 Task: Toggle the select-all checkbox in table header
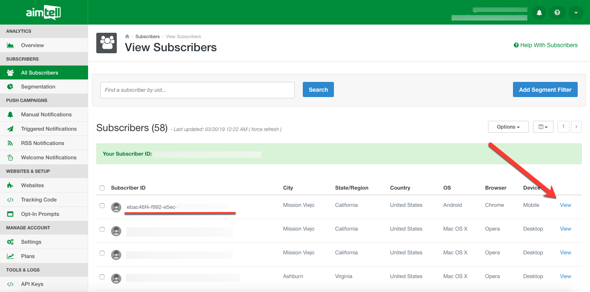(x=102, y=188)
